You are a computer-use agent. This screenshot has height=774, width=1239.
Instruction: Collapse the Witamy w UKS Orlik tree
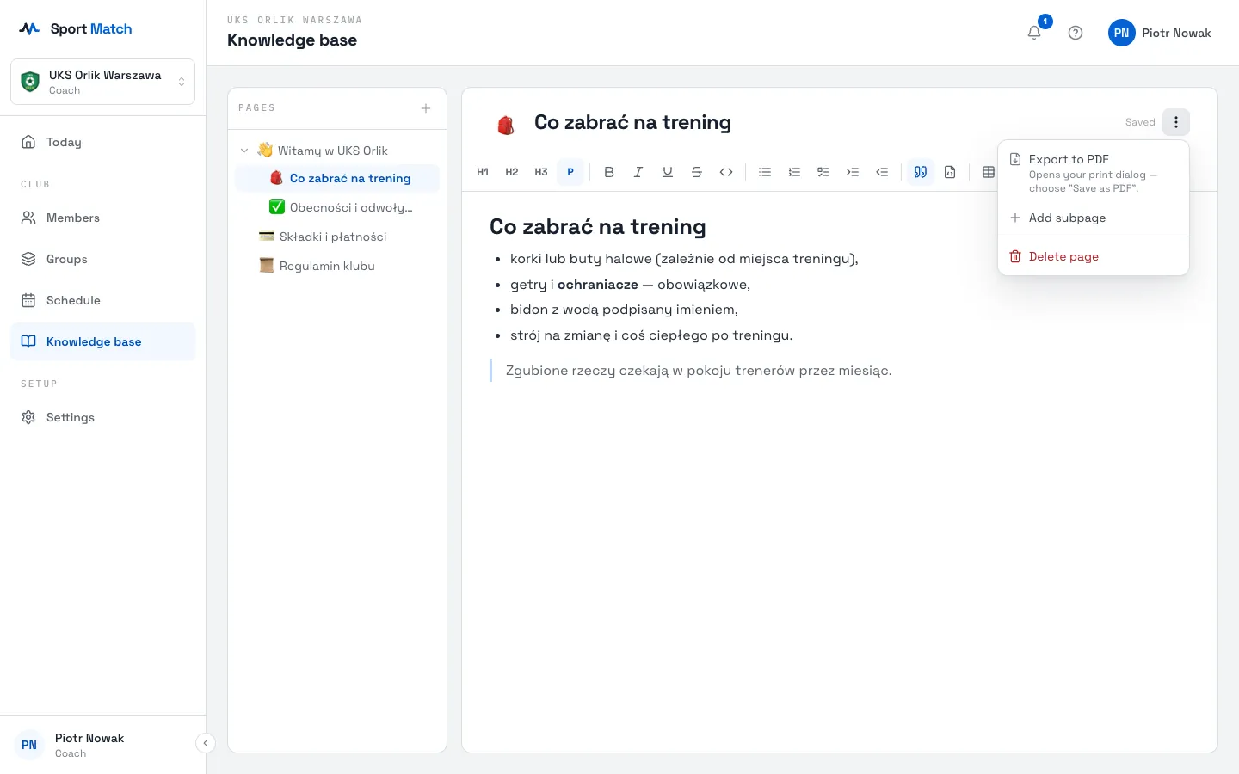point(244,150)
